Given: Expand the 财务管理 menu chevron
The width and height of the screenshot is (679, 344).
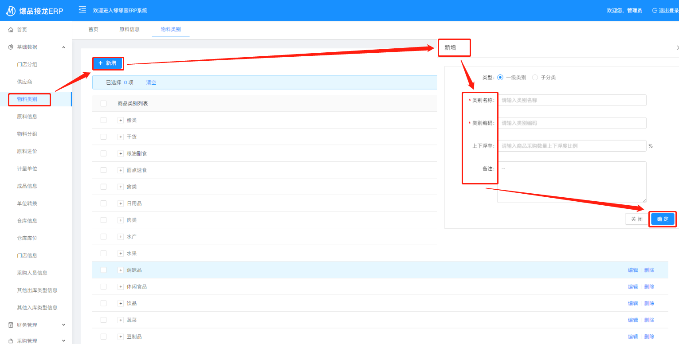Looking at the screenshot, I should point(63,325).
